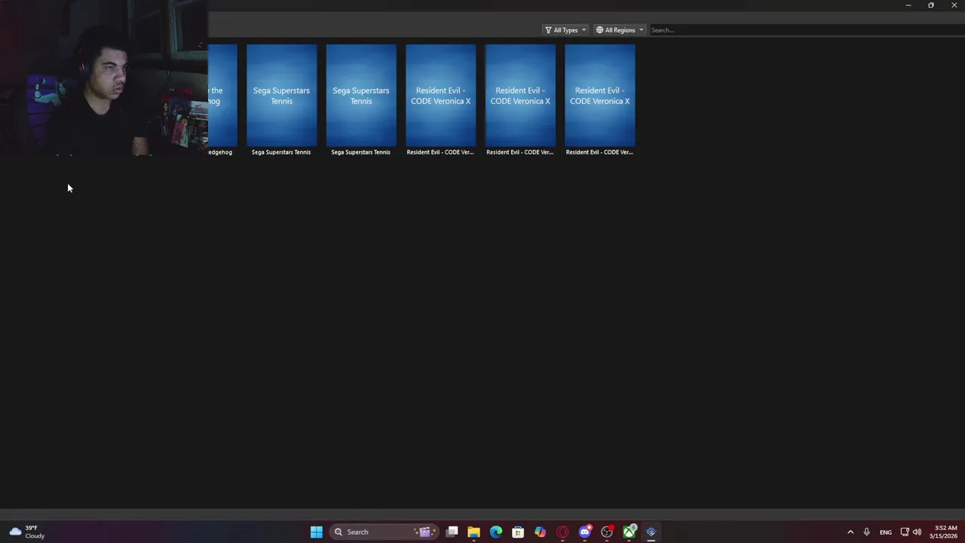Image resolution: width=965 pixels, height=543 pixels.
Task: Open the volume tray icon
Action: 917,532
